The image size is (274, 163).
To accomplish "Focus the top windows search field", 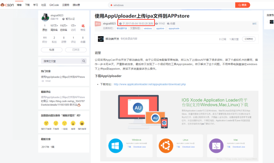I will [172, 5].
